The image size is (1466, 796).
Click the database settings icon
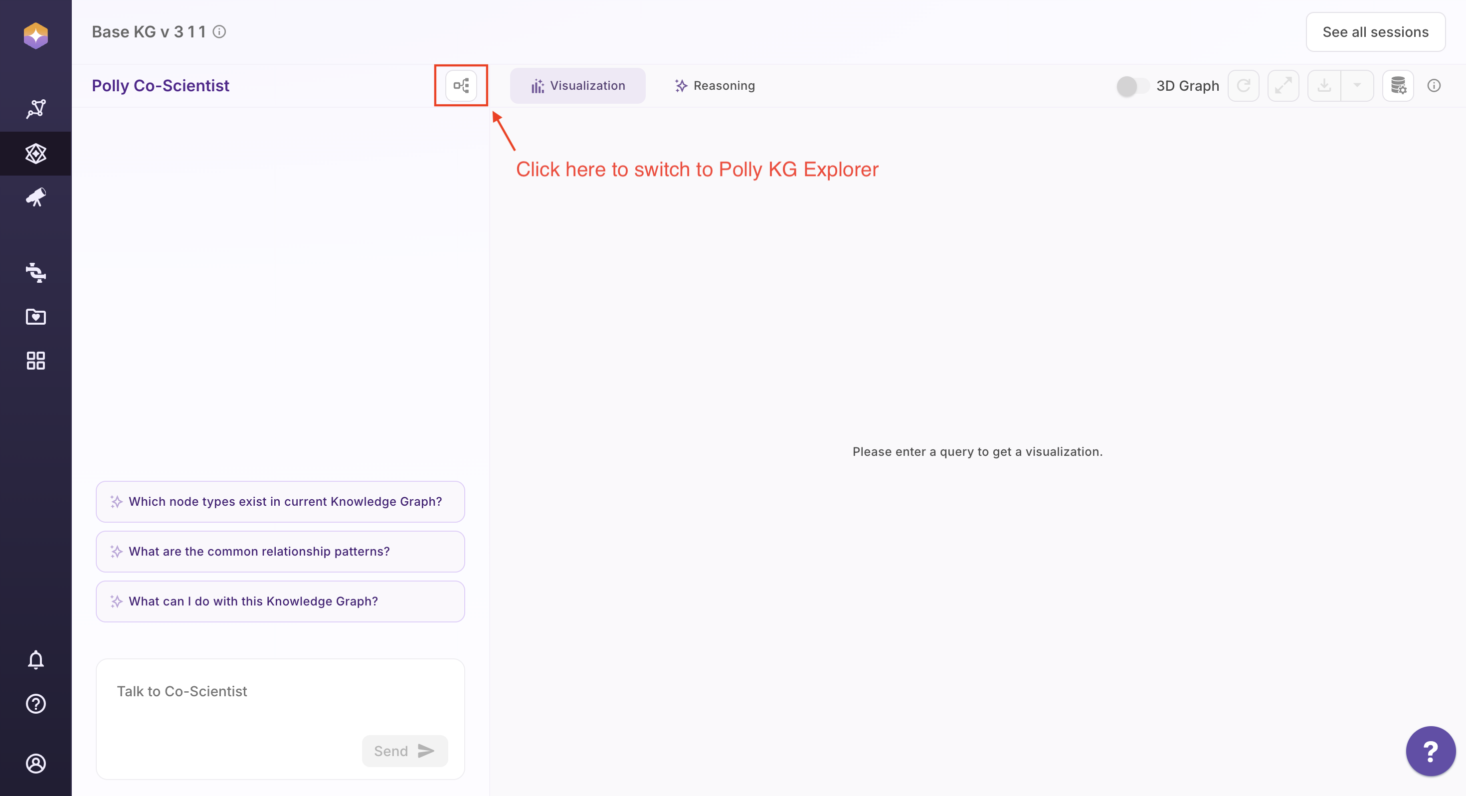coord(1398,85)
